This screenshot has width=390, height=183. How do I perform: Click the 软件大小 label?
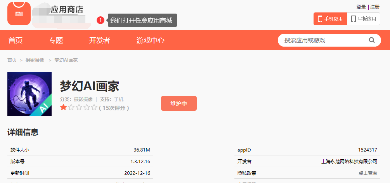click(20, 150)
